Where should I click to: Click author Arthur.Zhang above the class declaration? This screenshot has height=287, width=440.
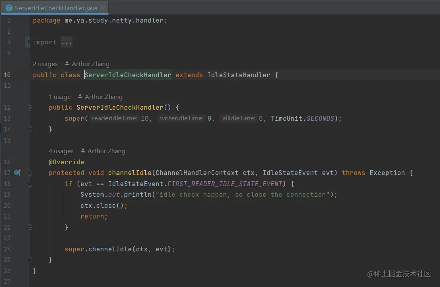(90, 64)
